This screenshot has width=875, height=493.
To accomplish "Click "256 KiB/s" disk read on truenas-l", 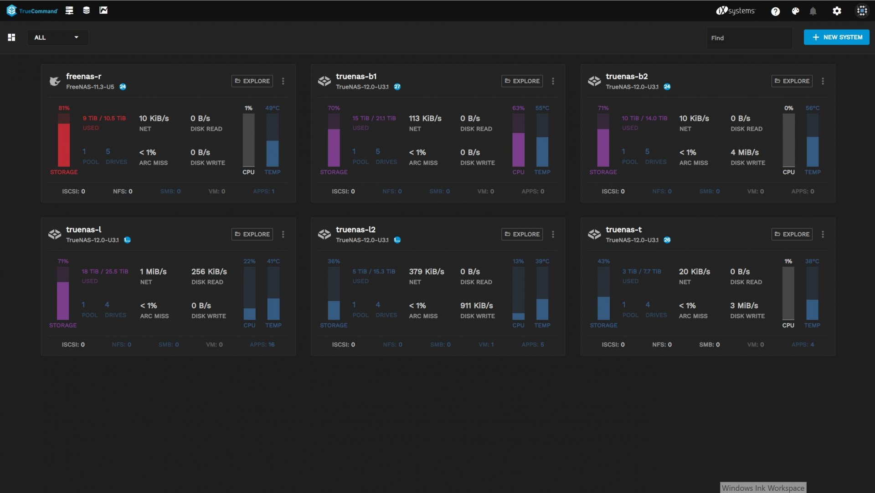I will tap(209, 272).
